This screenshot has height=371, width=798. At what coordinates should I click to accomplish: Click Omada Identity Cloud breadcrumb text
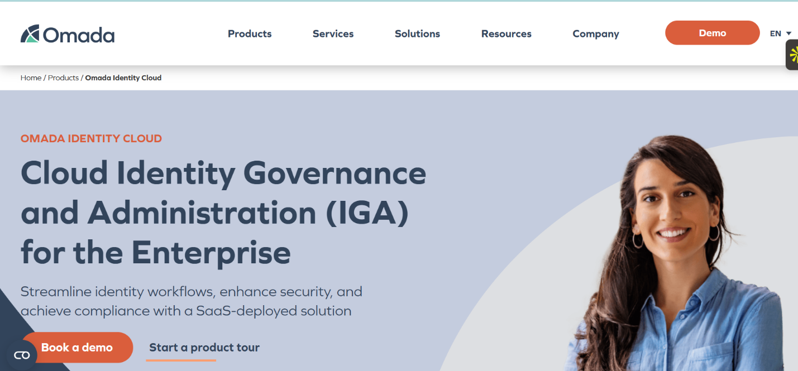(123, 78)
